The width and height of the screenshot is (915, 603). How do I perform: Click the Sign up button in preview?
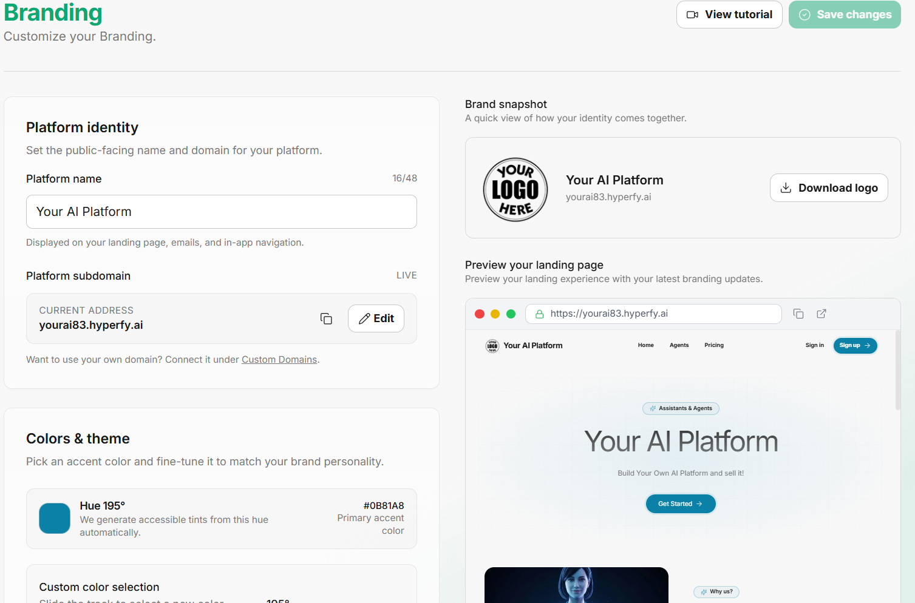[855, 345]
